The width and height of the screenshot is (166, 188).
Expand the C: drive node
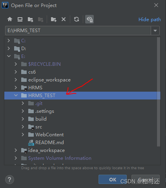[9, 41]
